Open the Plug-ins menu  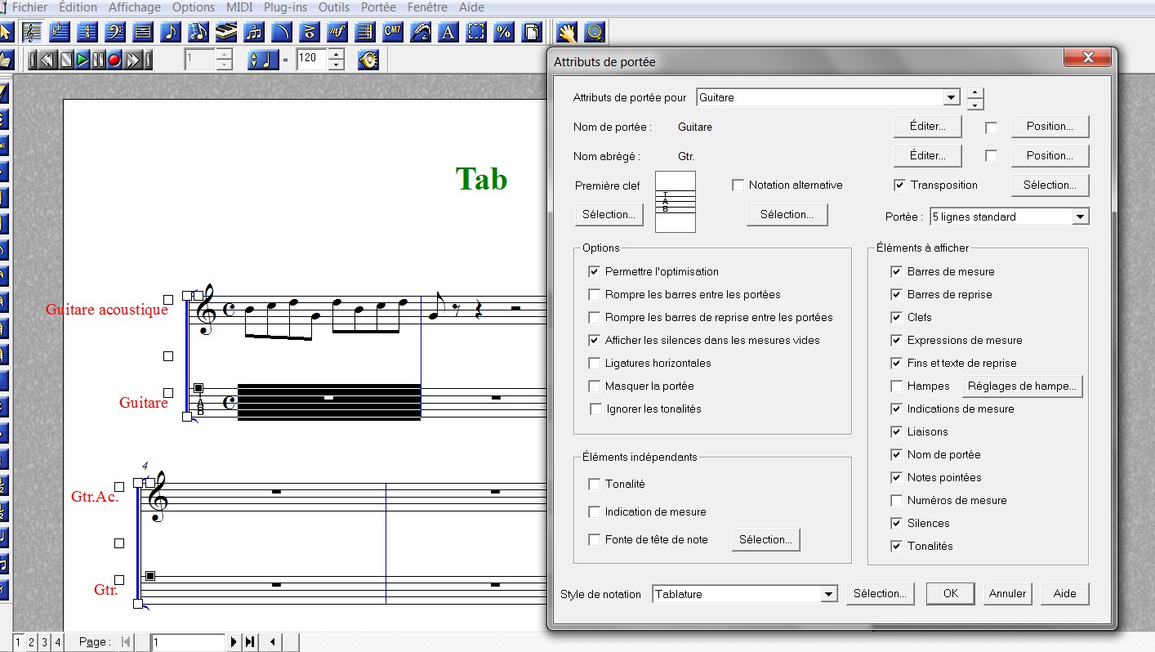[285, 7]
